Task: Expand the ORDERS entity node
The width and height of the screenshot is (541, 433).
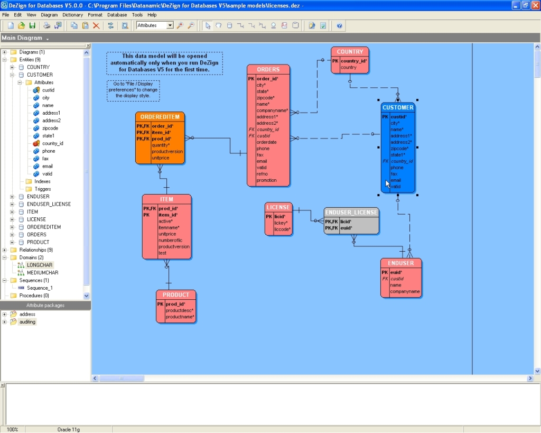Action: pyautogui.click(x=12, y=234)
